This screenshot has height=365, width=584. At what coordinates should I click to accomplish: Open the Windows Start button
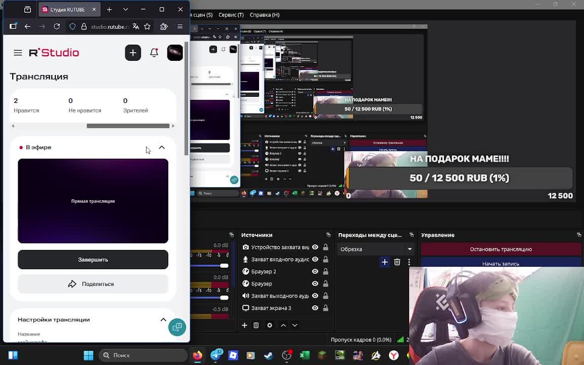point(89,355)
